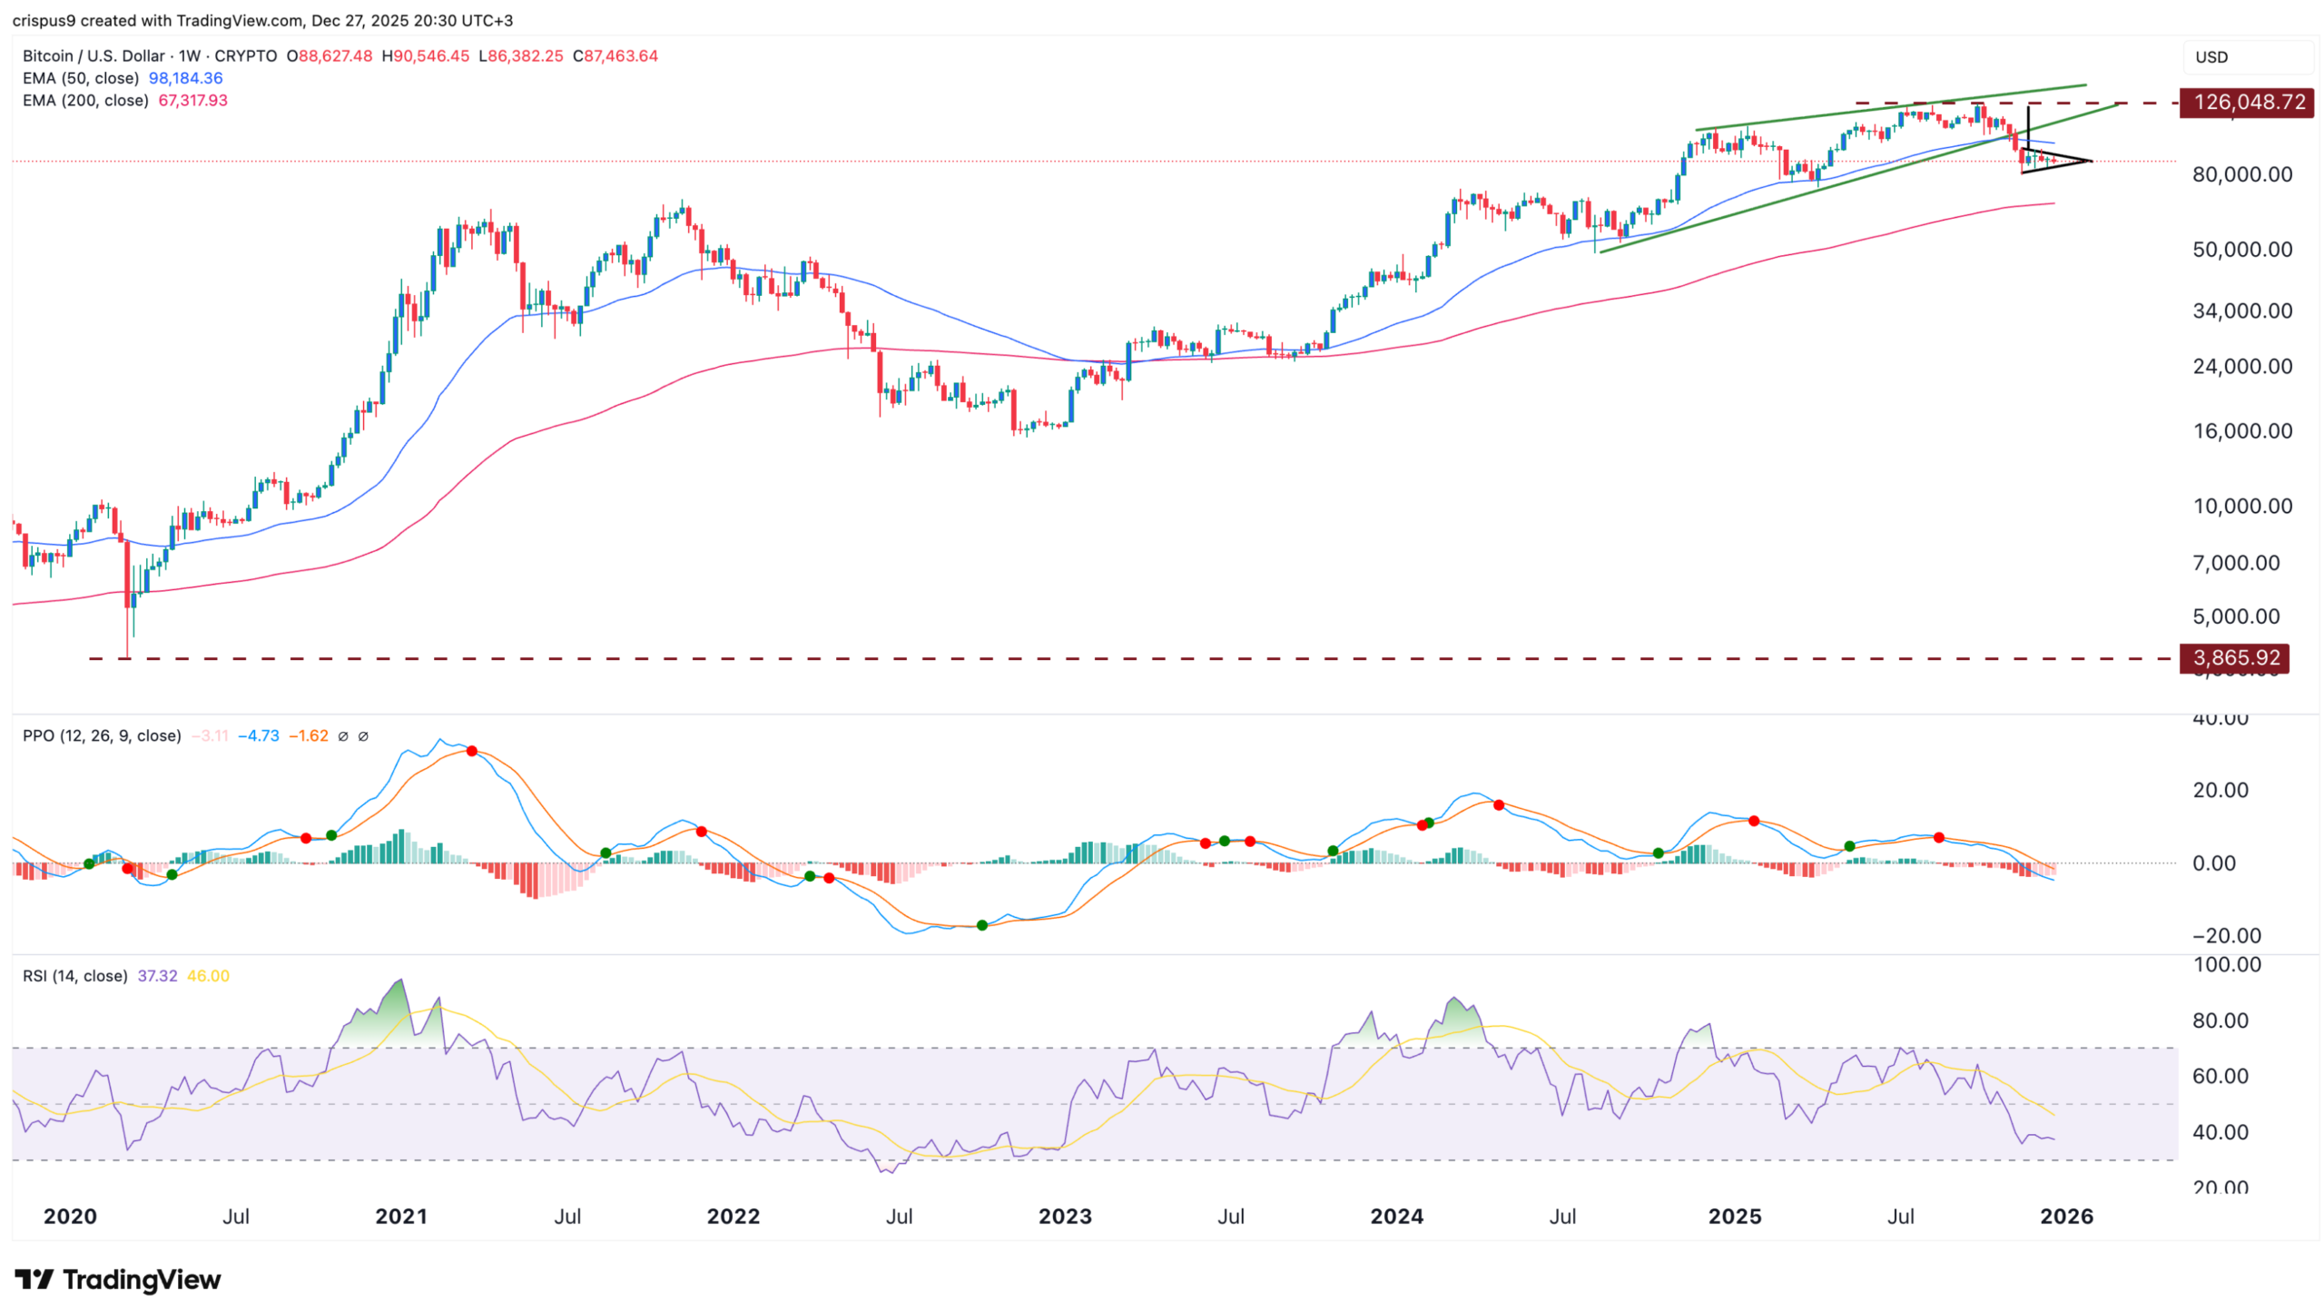Click the PPO signal value −1.62
This screenshot has height=1301, width=2324.
309,735
